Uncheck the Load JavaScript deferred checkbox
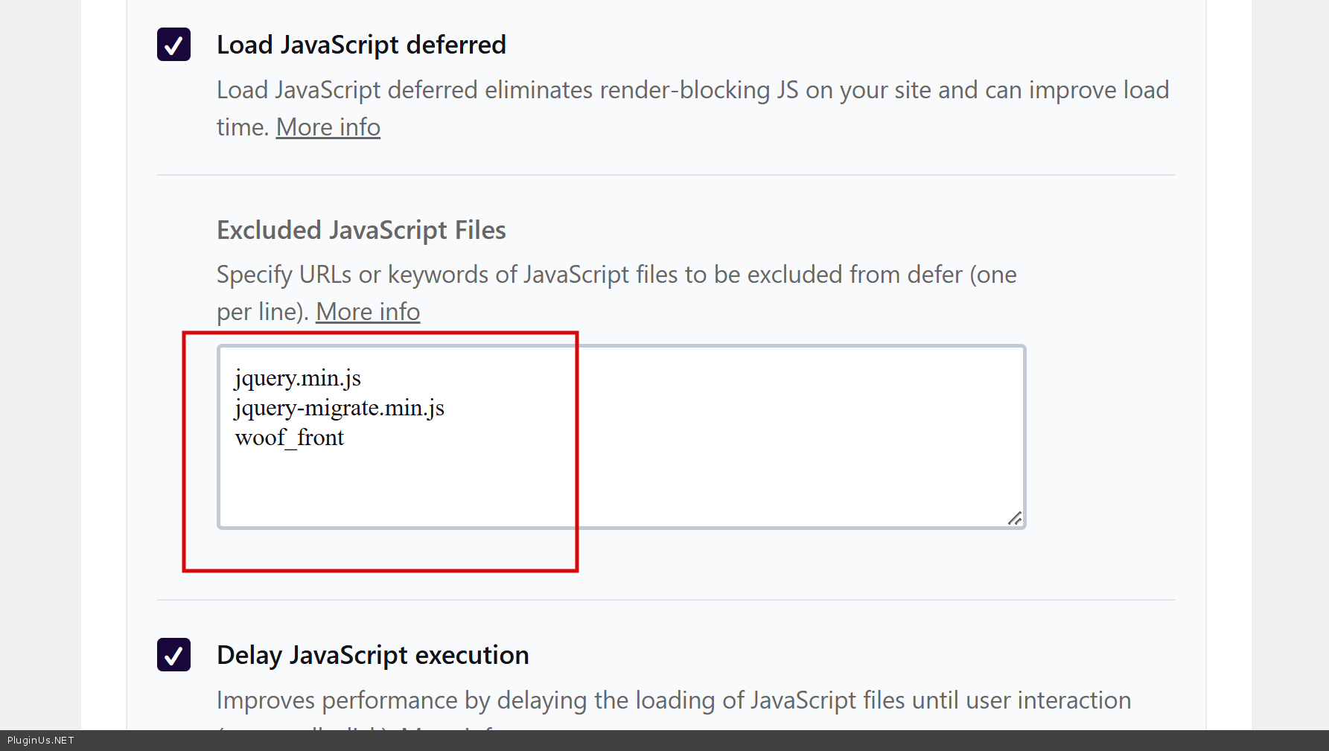1329x751 pixels. [x=173, y=45]
